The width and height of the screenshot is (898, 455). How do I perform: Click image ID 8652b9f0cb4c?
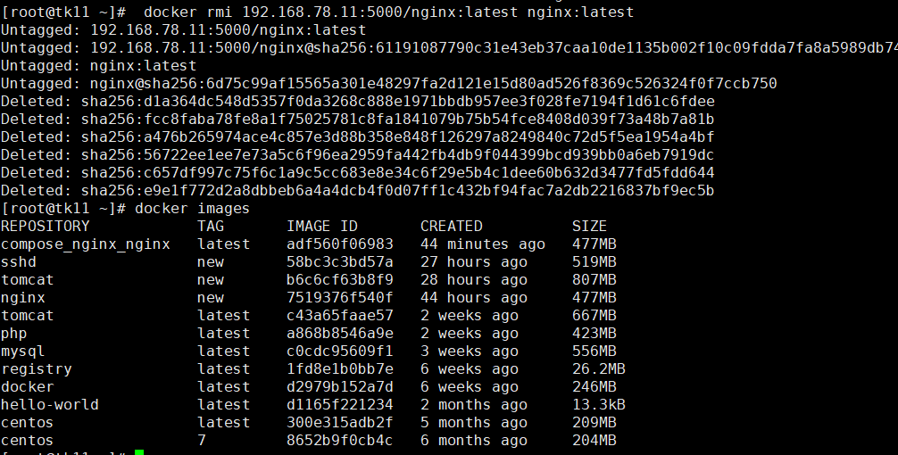pos(340,440)
